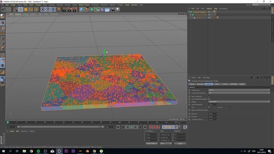Open Objects menu in Object Manager

[209, 9]
